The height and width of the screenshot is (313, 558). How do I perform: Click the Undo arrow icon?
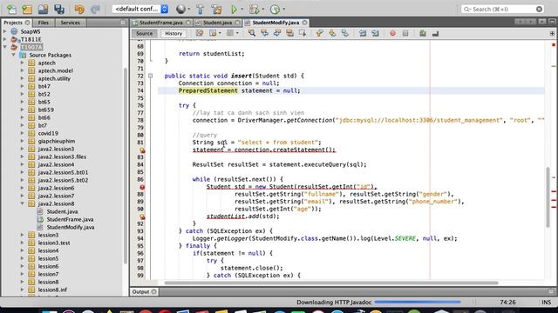[79, 9]
